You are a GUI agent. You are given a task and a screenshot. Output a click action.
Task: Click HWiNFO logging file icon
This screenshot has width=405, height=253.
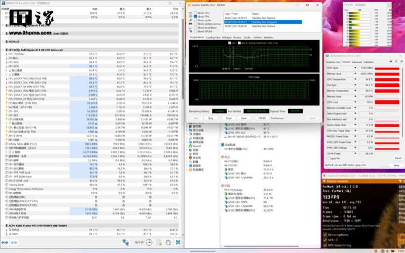(x=159, y=243)
